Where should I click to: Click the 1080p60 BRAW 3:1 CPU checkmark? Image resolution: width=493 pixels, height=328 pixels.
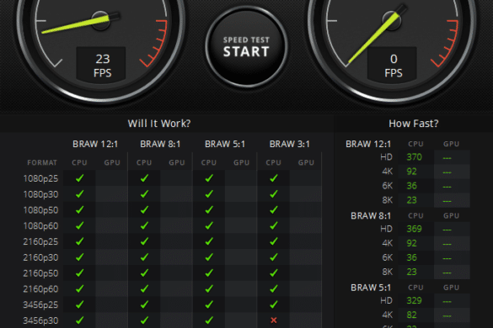pos(274,225)
